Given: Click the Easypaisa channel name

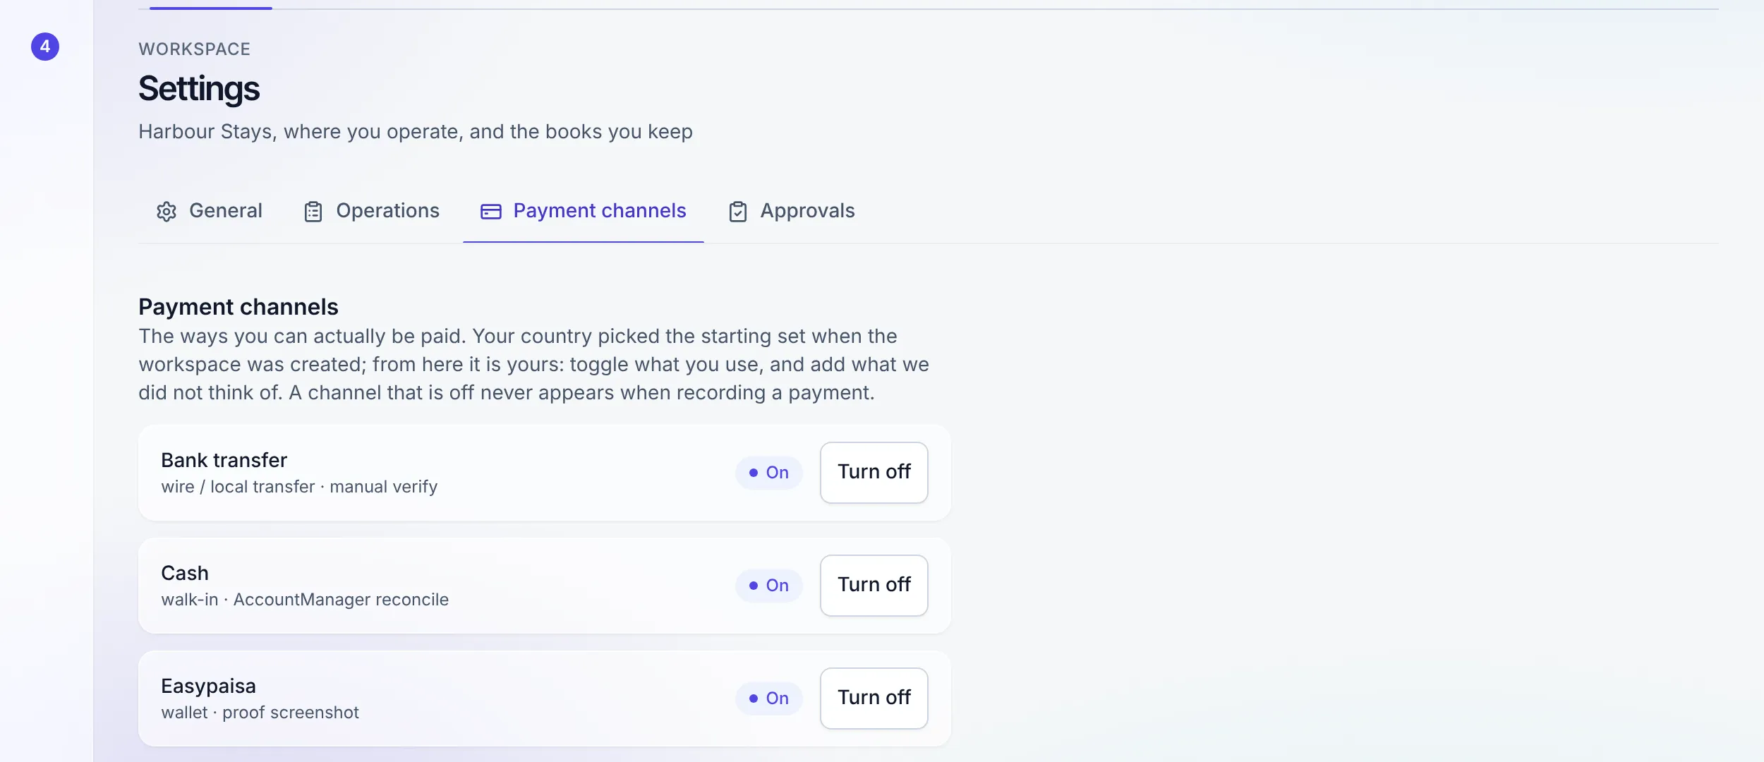Looking at the screenshot, I should (x=208, y=686).
